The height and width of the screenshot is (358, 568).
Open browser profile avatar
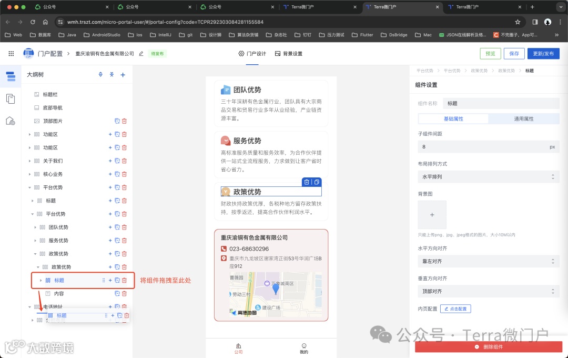pos(547,22)
